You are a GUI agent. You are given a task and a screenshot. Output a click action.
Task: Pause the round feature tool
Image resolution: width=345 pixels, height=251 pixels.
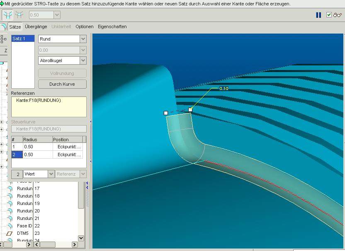click(318, 15)
